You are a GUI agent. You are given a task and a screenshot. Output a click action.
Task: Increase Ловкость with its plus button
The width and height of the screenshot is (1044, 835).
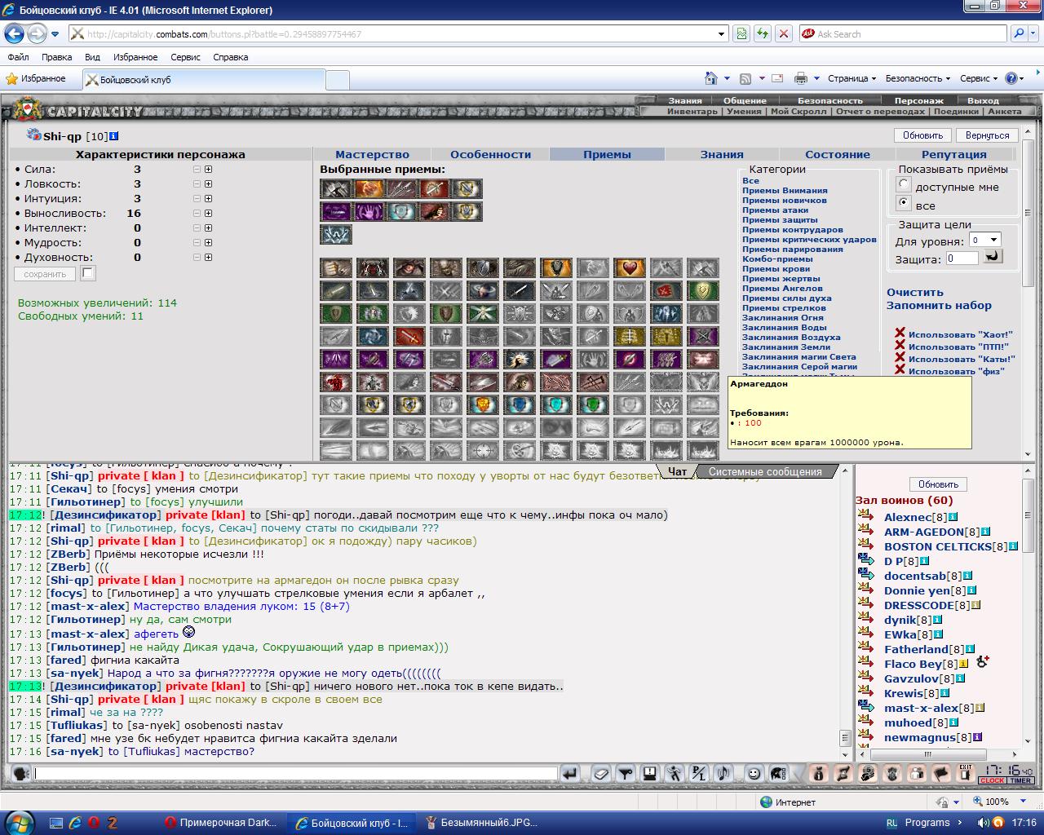[208, 184]
